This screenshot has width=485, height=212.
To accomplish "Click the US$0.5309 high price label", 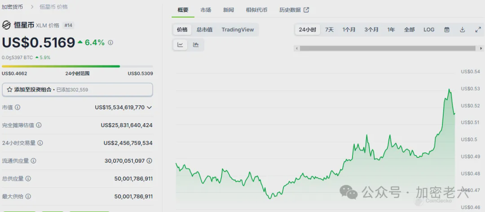I will 140,74.
